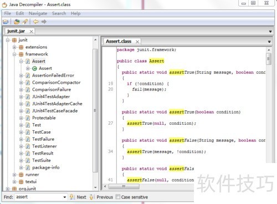
Task: Expand the AssertionFailedError tree node
Action: tap(21, 75)
